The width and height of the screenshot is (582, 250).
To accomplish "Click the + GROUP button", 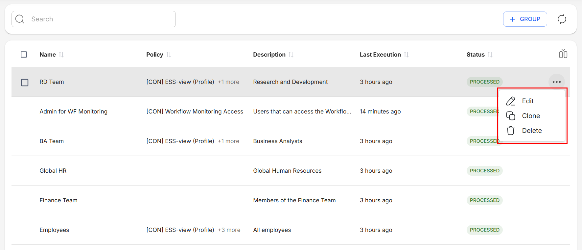I will tap(525, 19).
